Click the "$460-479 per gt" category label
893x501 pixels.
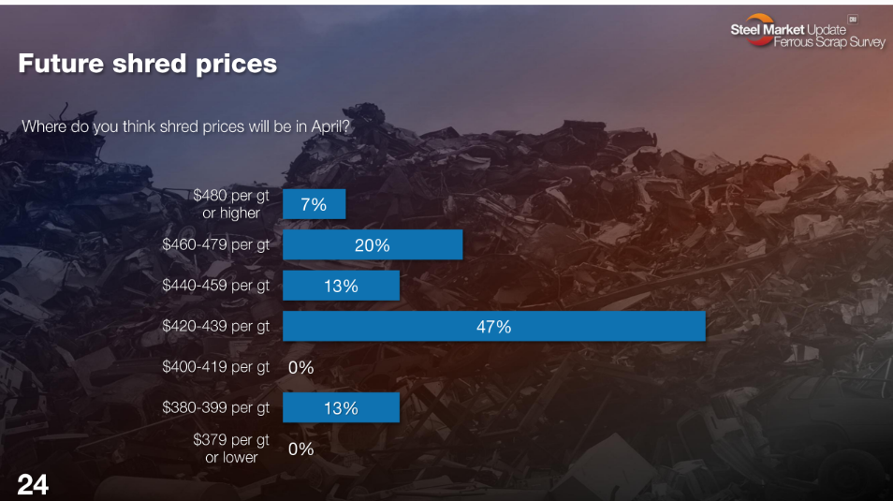(x=215, y=244)
